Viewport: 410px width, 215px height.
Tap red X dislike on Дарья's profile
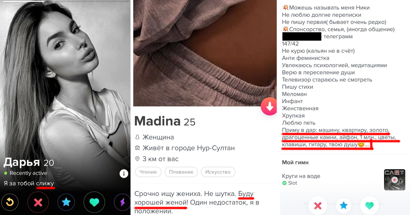pyautogui.click(x=38, y=202)
